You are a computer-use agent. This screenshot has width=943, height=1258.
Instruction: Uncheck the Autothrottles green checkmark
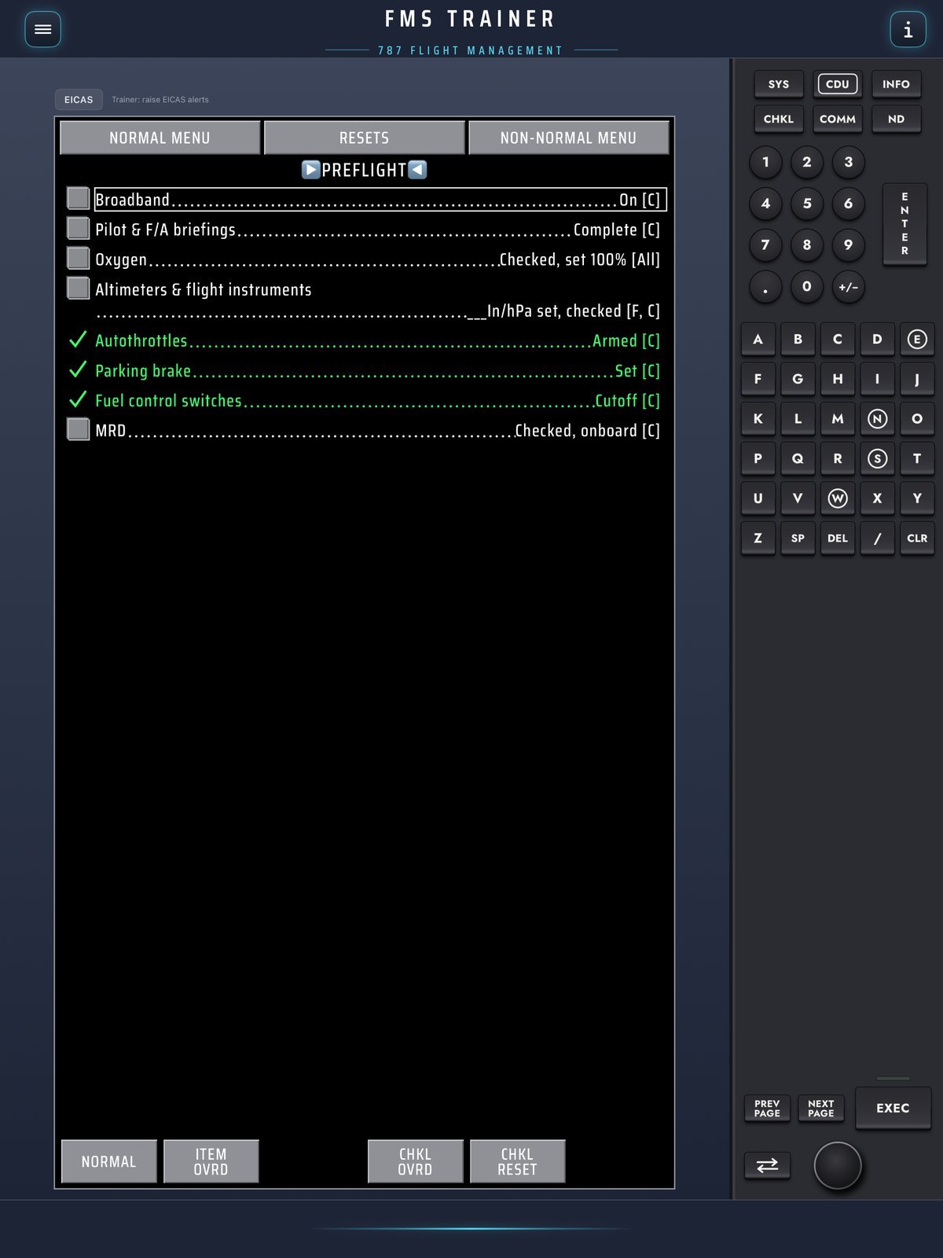pos(78,340)
